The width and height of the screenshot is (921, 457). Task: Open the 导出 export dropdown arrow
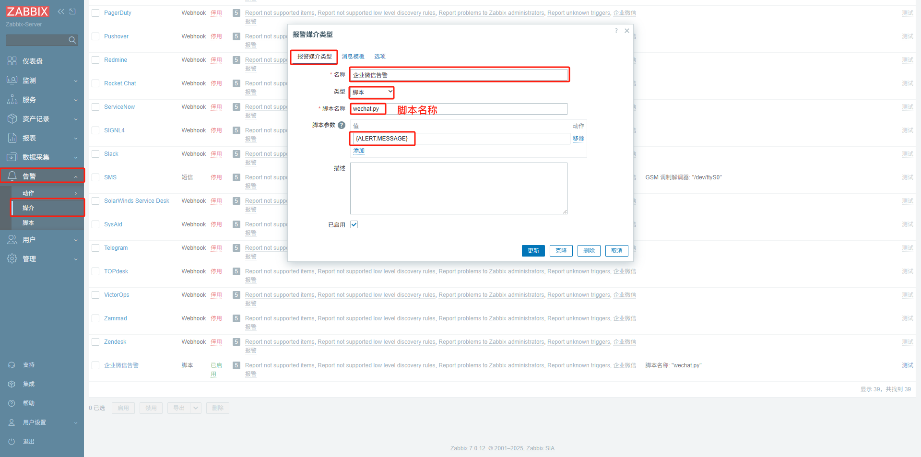(x=196, y=408)
